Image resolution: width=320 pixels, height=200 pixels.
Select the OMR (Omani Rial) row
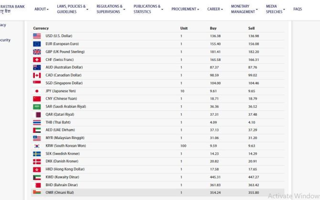[x=158, y=193]
